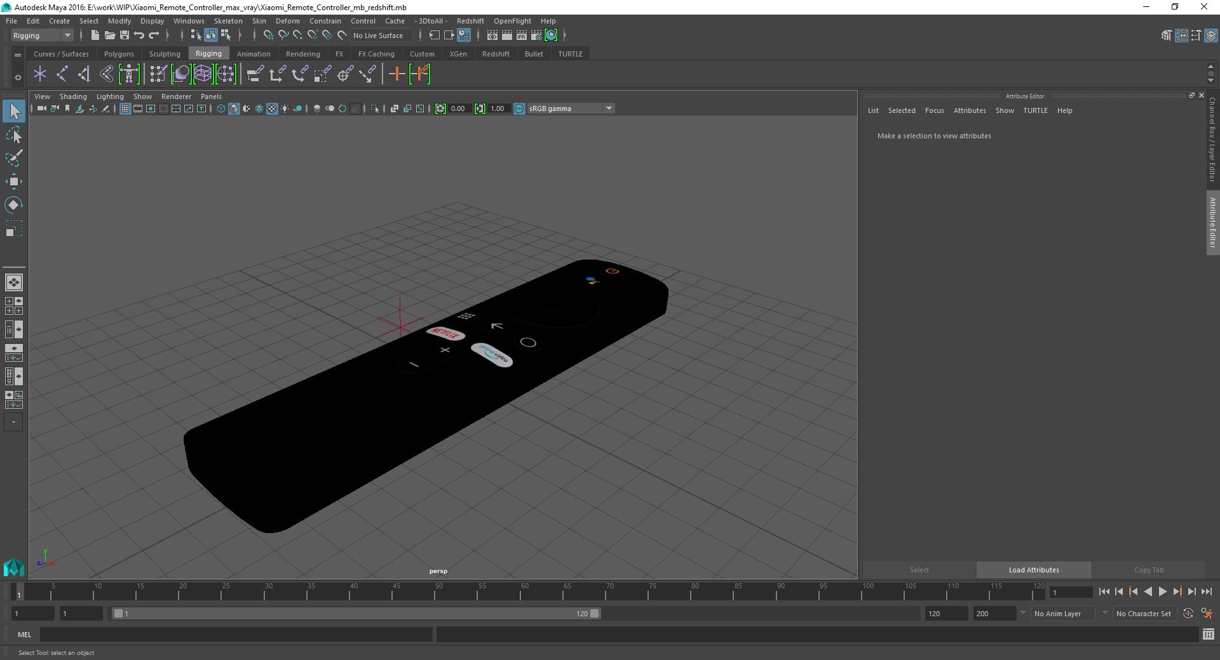This screenshot has width=1220, height=660.
Task: Toggle select by component type mode
Action: pos(226,36)
